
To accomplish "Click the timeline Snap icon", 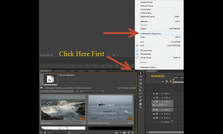I will point(163,81).
